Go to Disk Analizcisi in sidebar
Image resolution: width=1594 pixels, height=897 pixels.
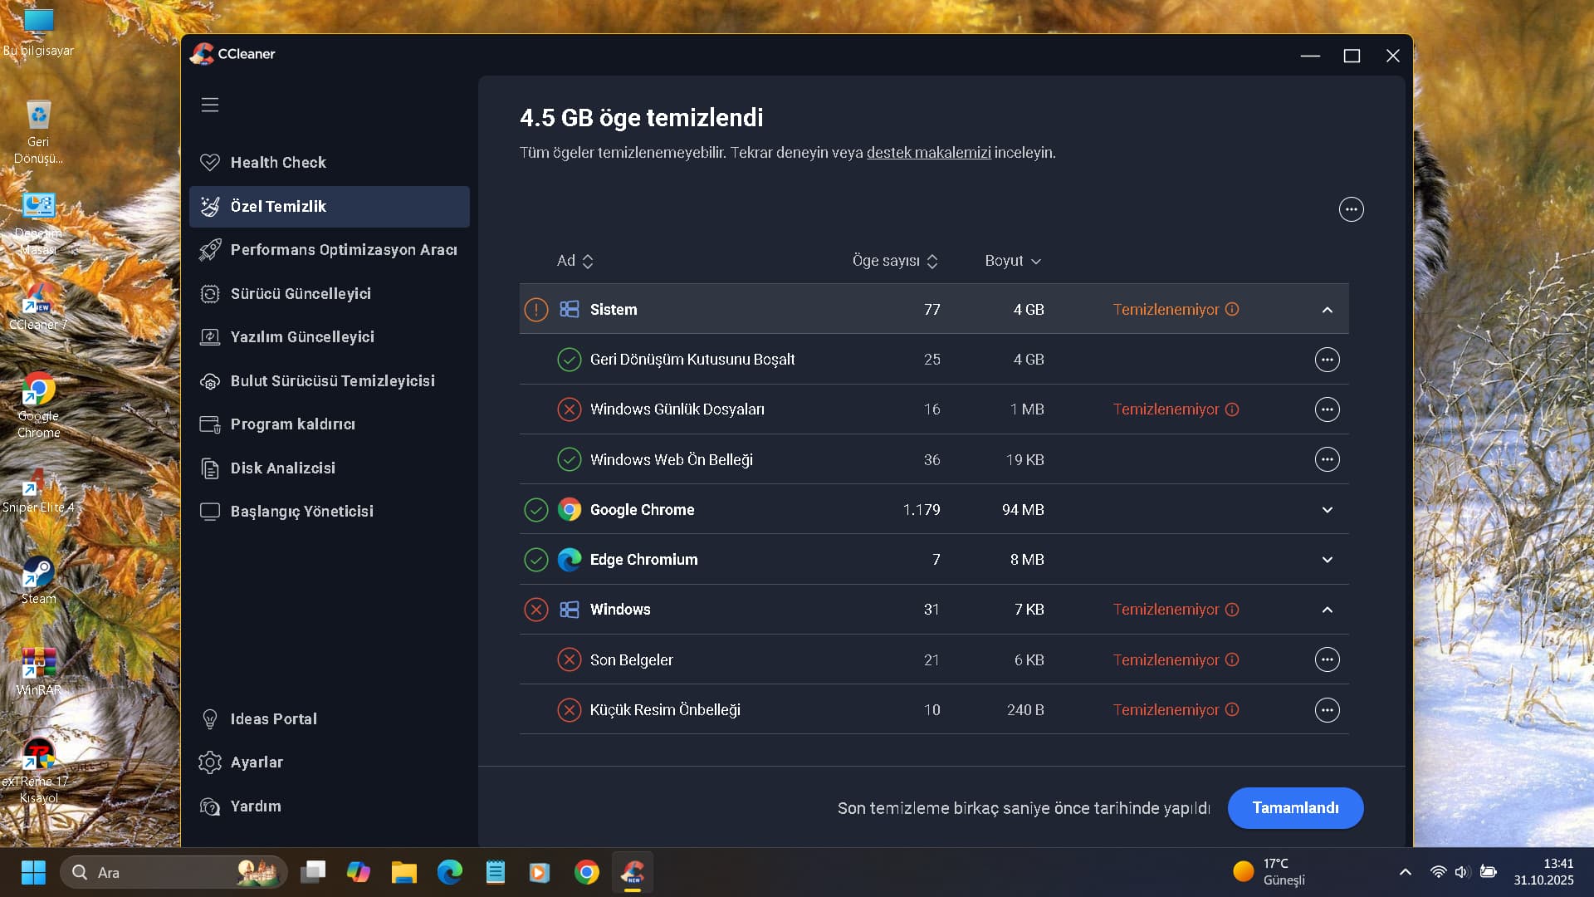click(282, 468)
